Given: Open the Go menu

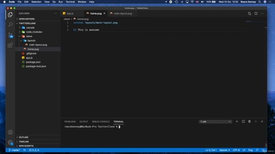Looking at the screenshot, I should click(x=54, y=2).
